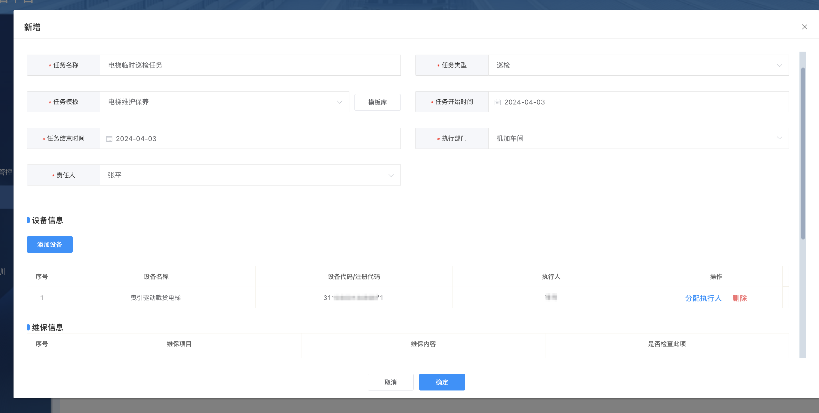Image resolution: width=819 pixels, height=413 pixels.
Task: Close the 新增 dialog with the X icon
Action: point(804,27)
